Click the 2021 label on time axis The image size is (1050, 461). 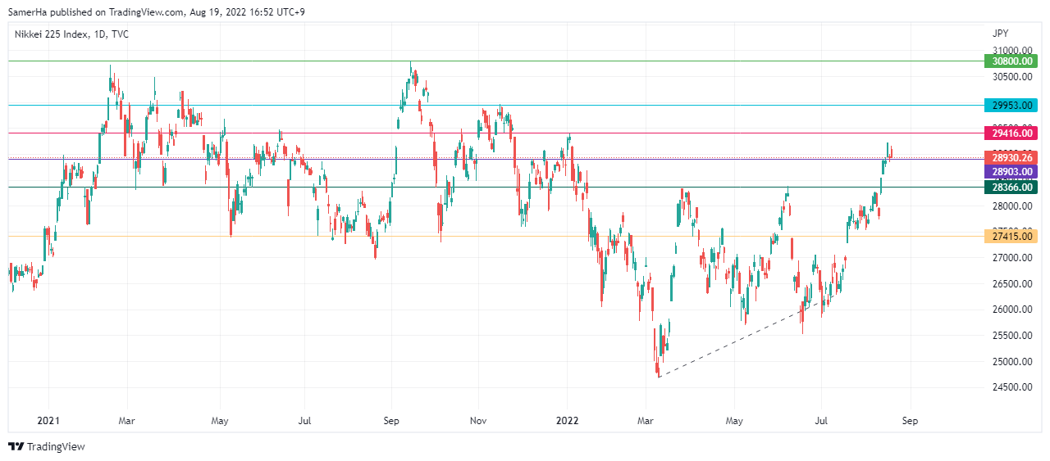pos(48,421)
